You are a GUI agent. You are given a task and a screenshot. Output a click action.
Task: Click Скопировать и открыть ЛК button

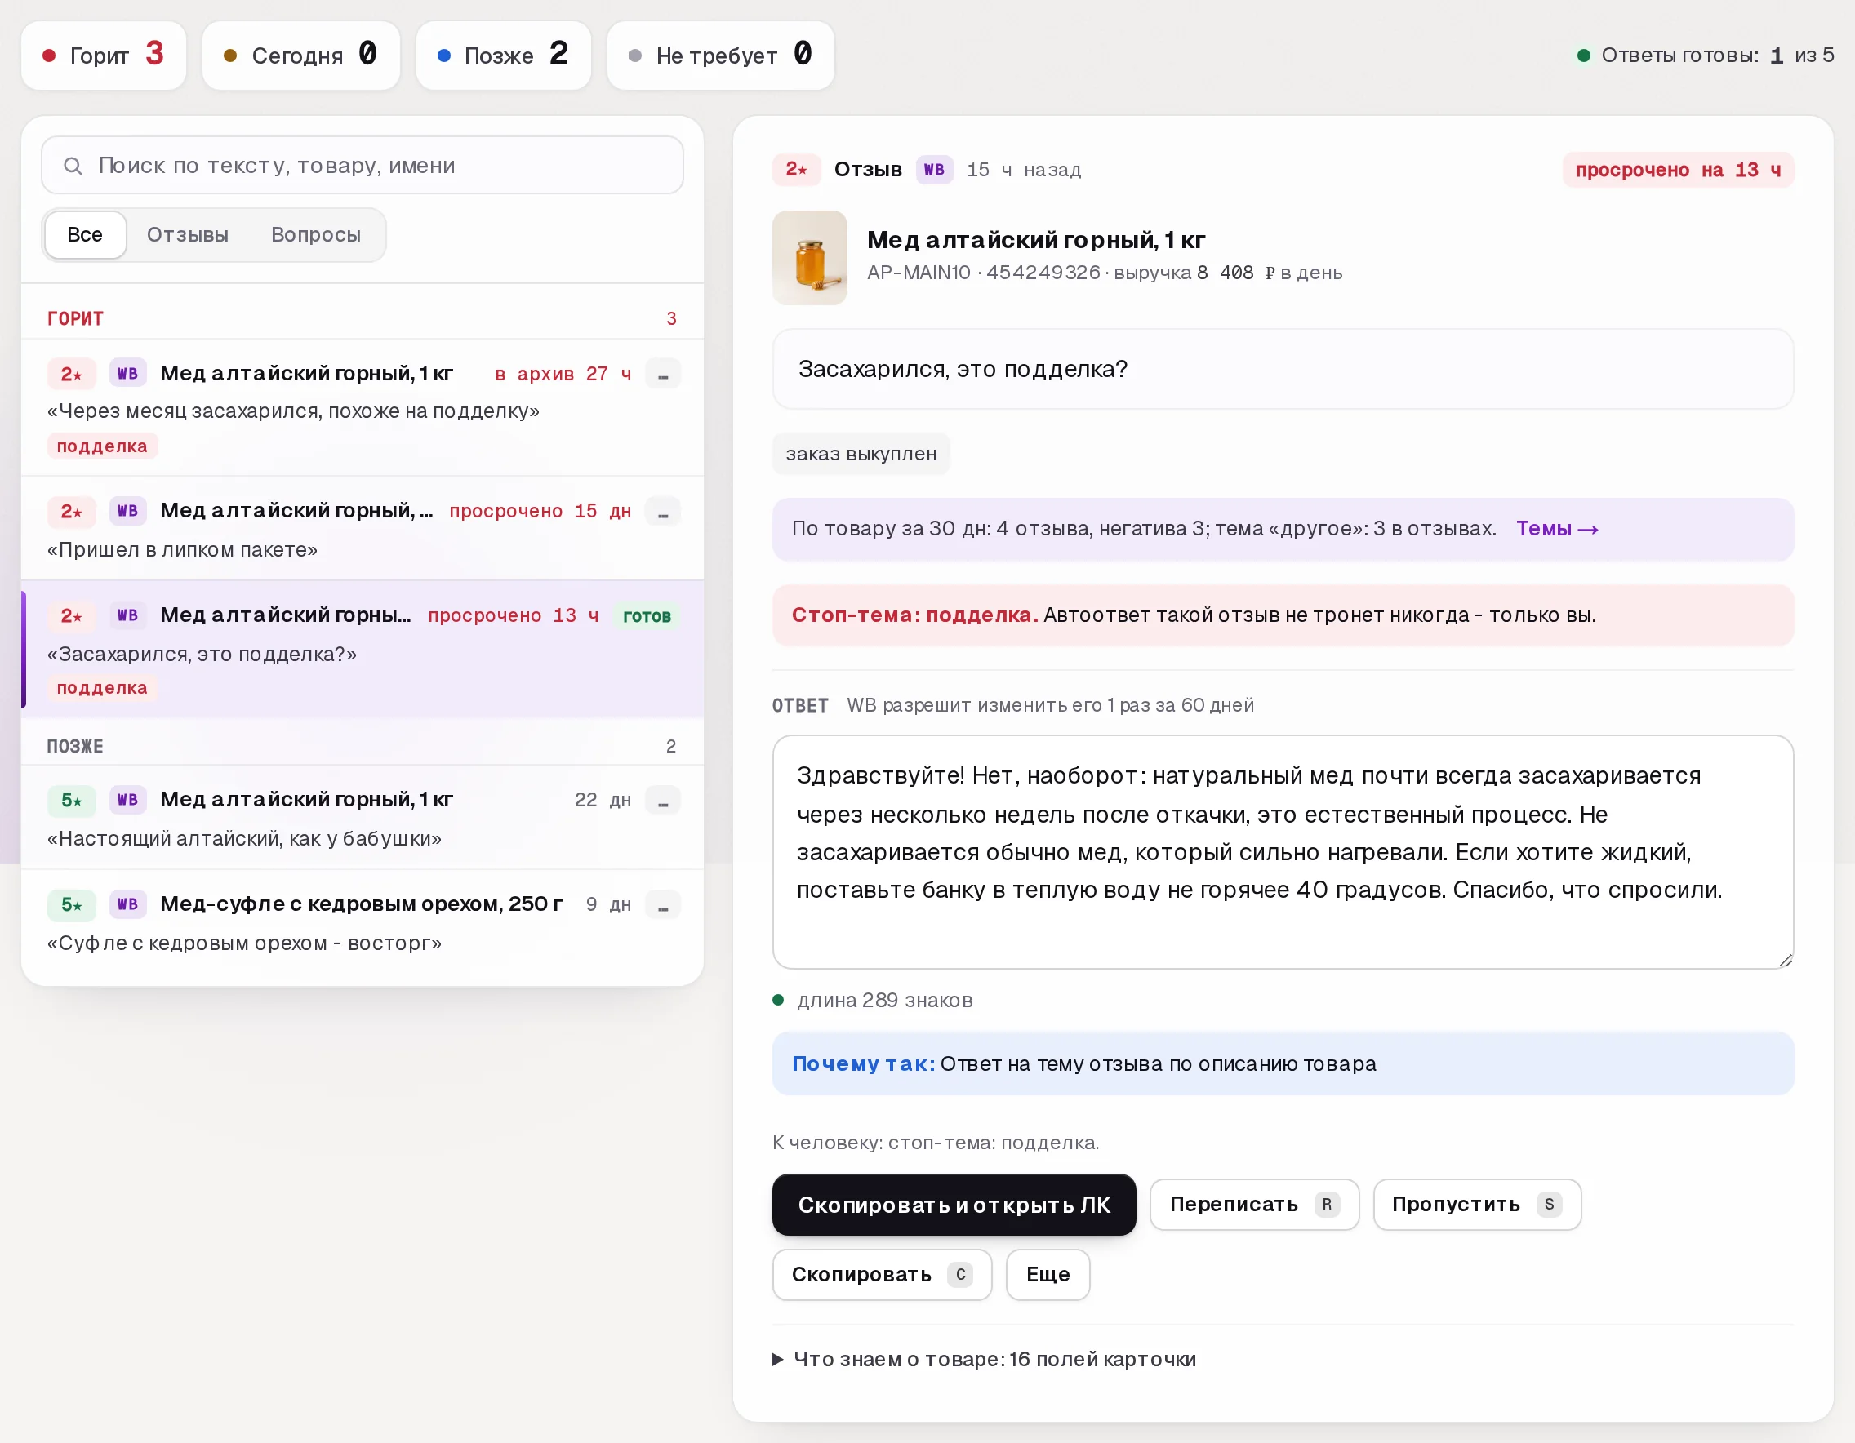click(954, 1205)
